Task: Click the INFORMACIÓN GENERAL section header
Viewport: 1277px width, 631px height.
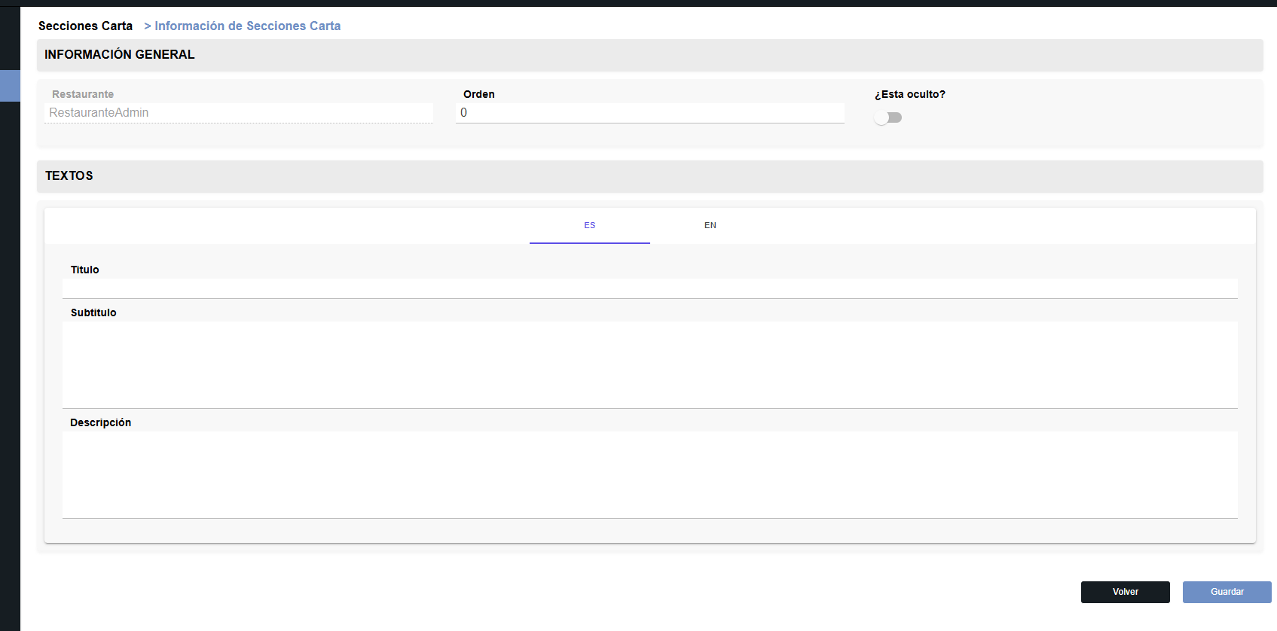Action: coord(119,54)
